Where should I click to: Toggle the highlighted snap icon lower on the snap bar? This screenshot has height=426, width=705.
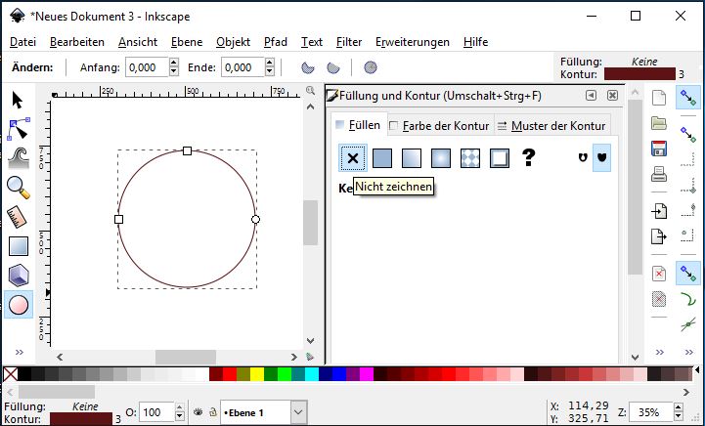pos(688,274)
